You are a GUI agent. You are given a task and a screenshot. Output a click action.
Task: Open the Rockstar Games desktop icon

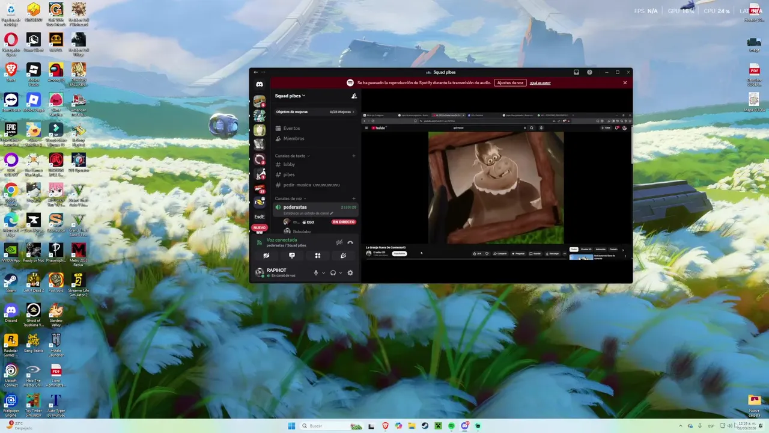click(10, 344)
